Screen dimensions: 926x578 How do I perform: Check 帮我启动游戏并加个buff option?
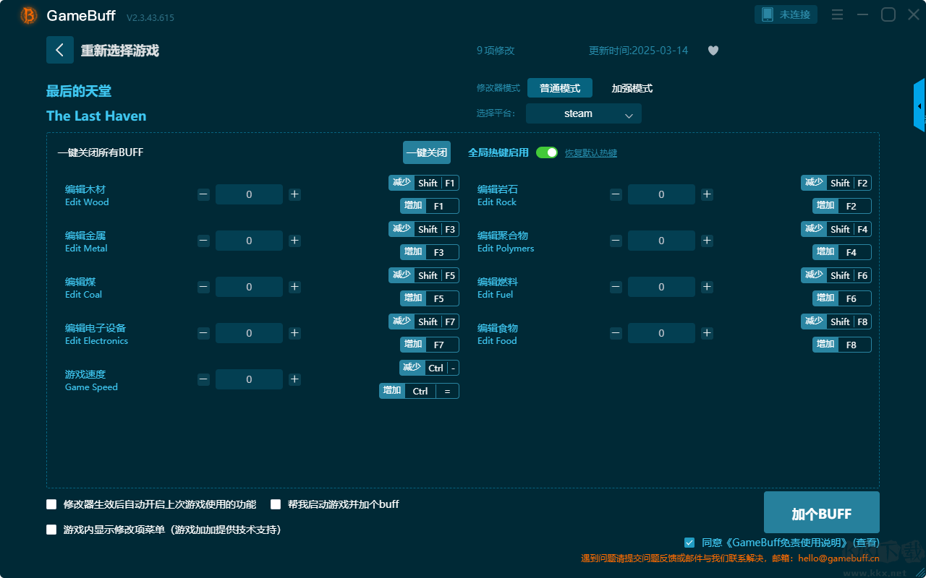[276, 504]
